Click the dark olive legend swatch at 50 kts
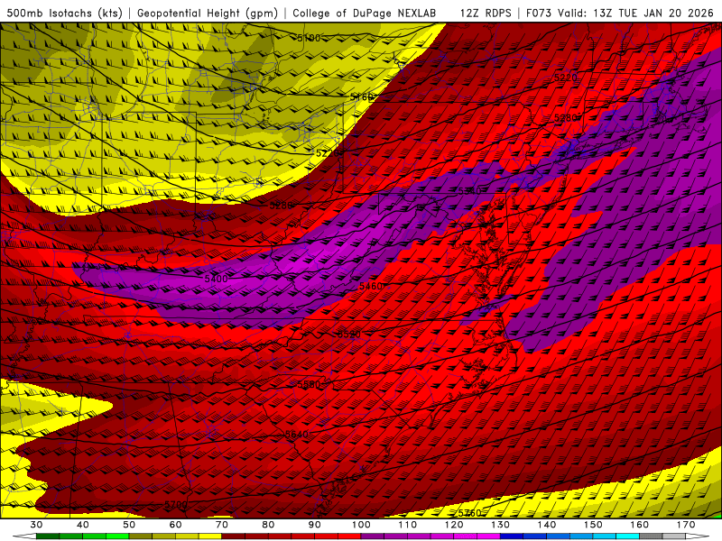This screenshot has width=722, height=541. tap(141, 536)
